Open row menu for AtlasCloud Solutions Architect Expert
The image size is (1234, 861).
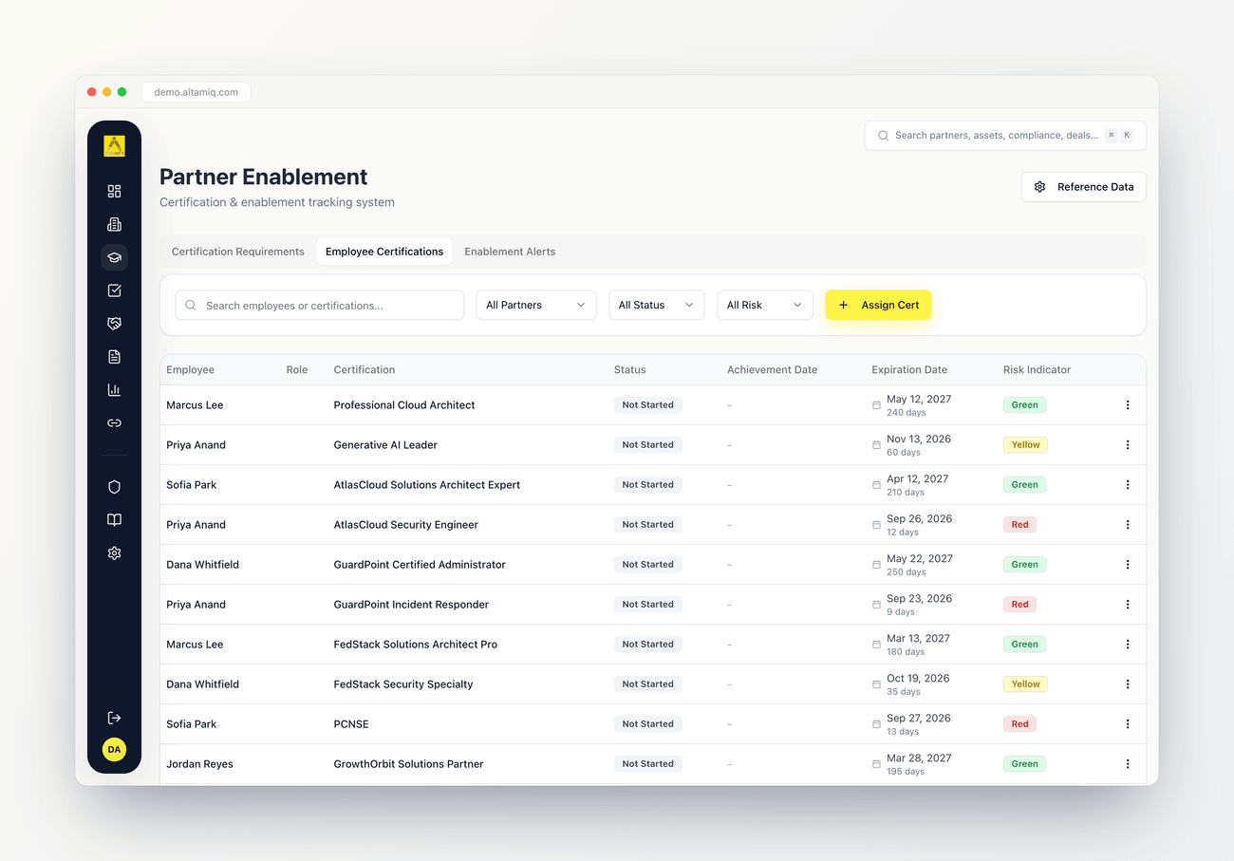tap(1128, 485)
